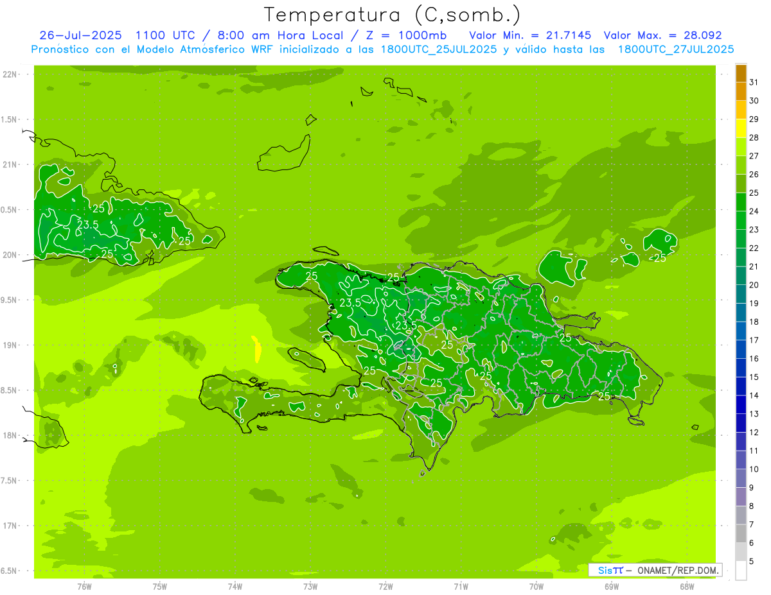Click the 23.5 contour label over Cuba
Screen dimensions: 771x595
(87, 225)
